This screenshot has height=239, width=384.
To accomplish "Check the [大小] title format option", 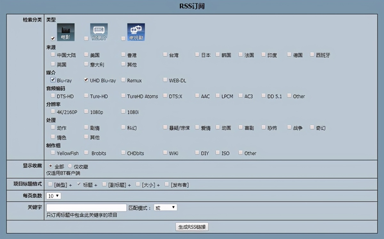I will tap(138, 184).
